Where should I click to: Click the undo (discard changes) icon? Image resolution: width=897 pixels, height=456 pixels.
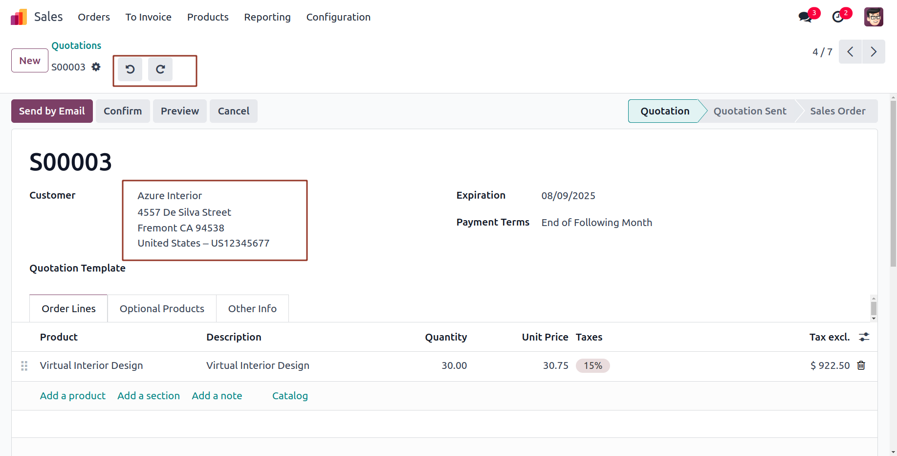pos(130,69)
